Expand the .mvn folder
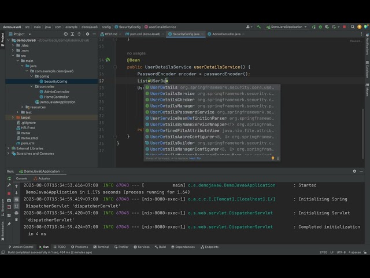 click(13, 50)
